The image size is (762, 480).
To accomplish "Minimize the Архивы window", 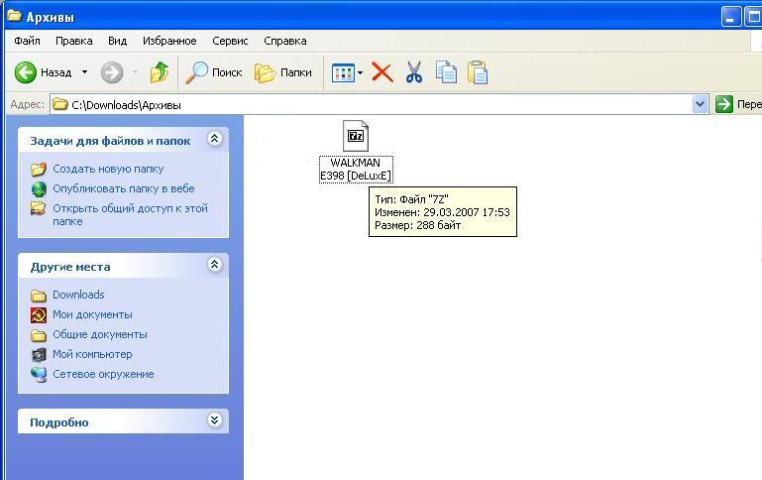I will click(x=731, y=17).
